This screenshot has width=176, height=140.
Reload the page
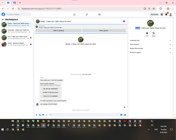pyautogui.click(x=13, y=8)
